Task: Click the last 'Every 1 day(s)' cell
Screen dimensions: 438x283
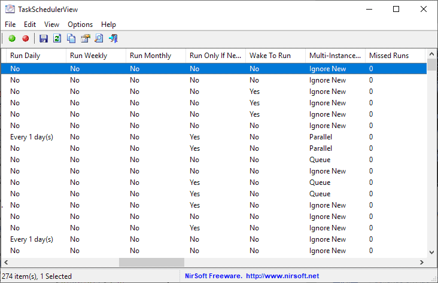Action: coord(32,239)
